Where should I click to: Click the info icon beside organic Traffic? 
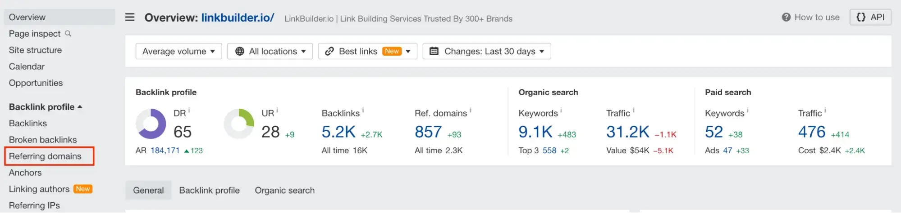click(x=634, y=111)
